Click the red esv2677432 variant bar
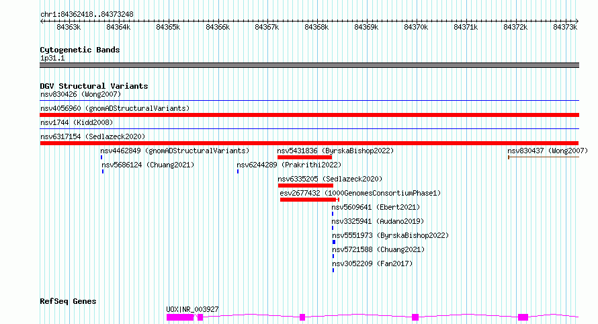The image size is (598, 324). click(309, 200)
